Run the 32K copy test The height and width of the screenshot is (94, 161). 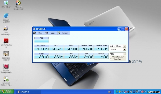[71, 56]
